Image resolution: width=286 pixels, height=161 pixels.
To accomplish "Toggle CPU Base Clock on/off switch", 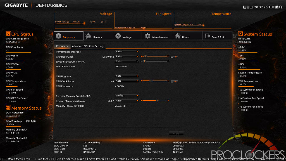I will click(174, 57).
